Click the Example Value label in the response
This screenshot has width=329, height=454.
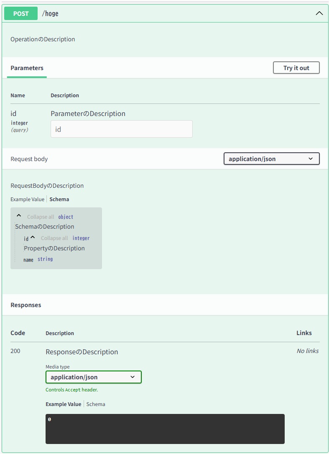click(63, 404)
